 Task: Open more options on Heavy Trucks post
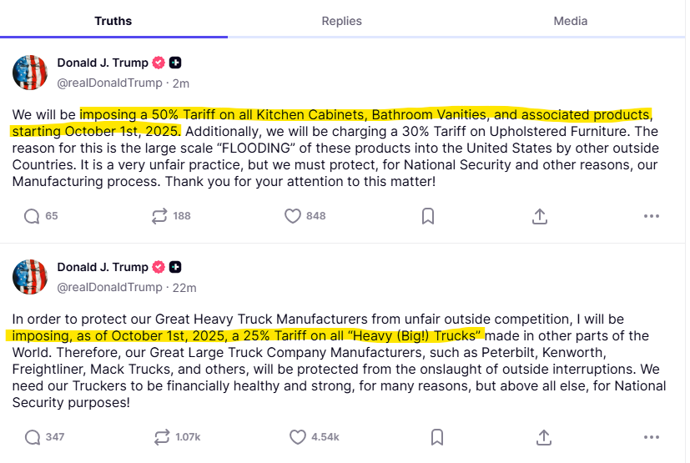point(652,437)
